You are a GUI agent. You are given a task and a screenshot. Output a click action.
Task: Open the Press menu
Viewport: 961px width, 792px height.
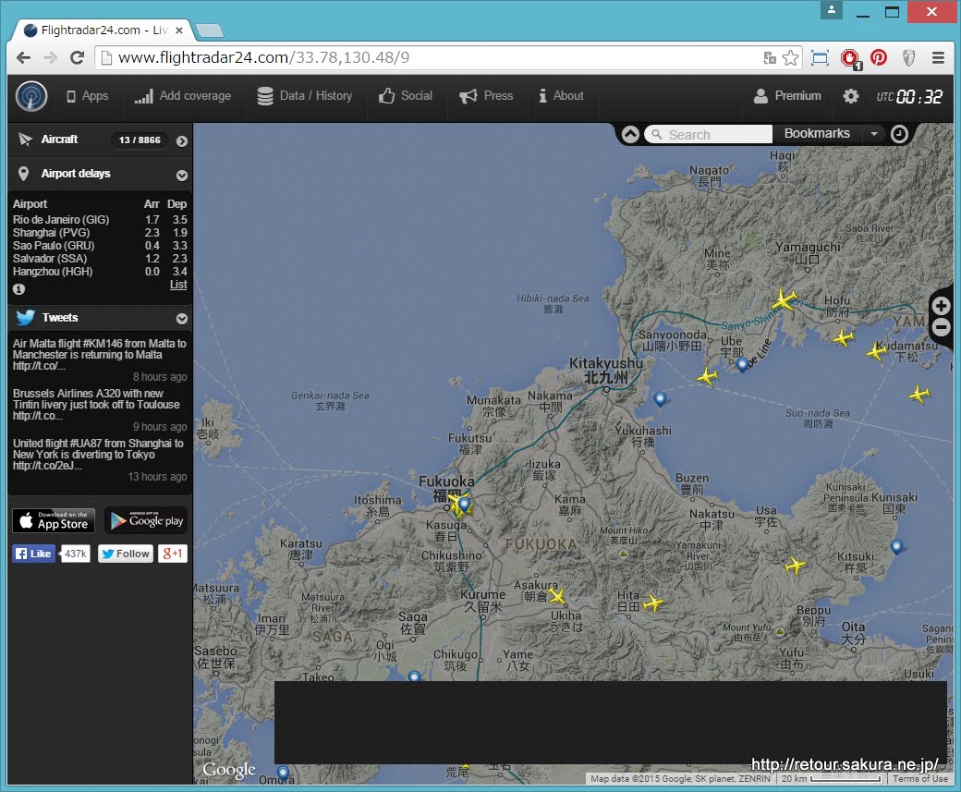pos(486,95)
